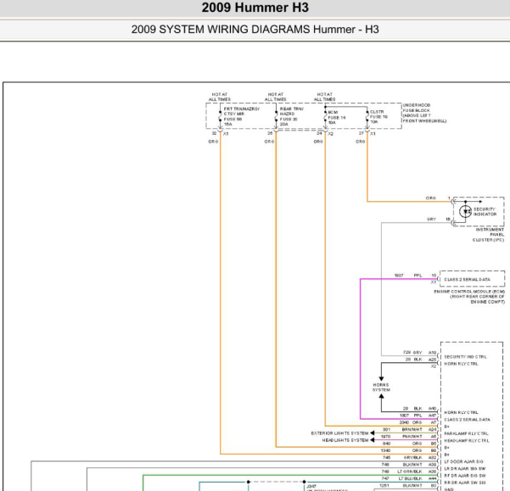Click the up arrow below Horns System

381,396
